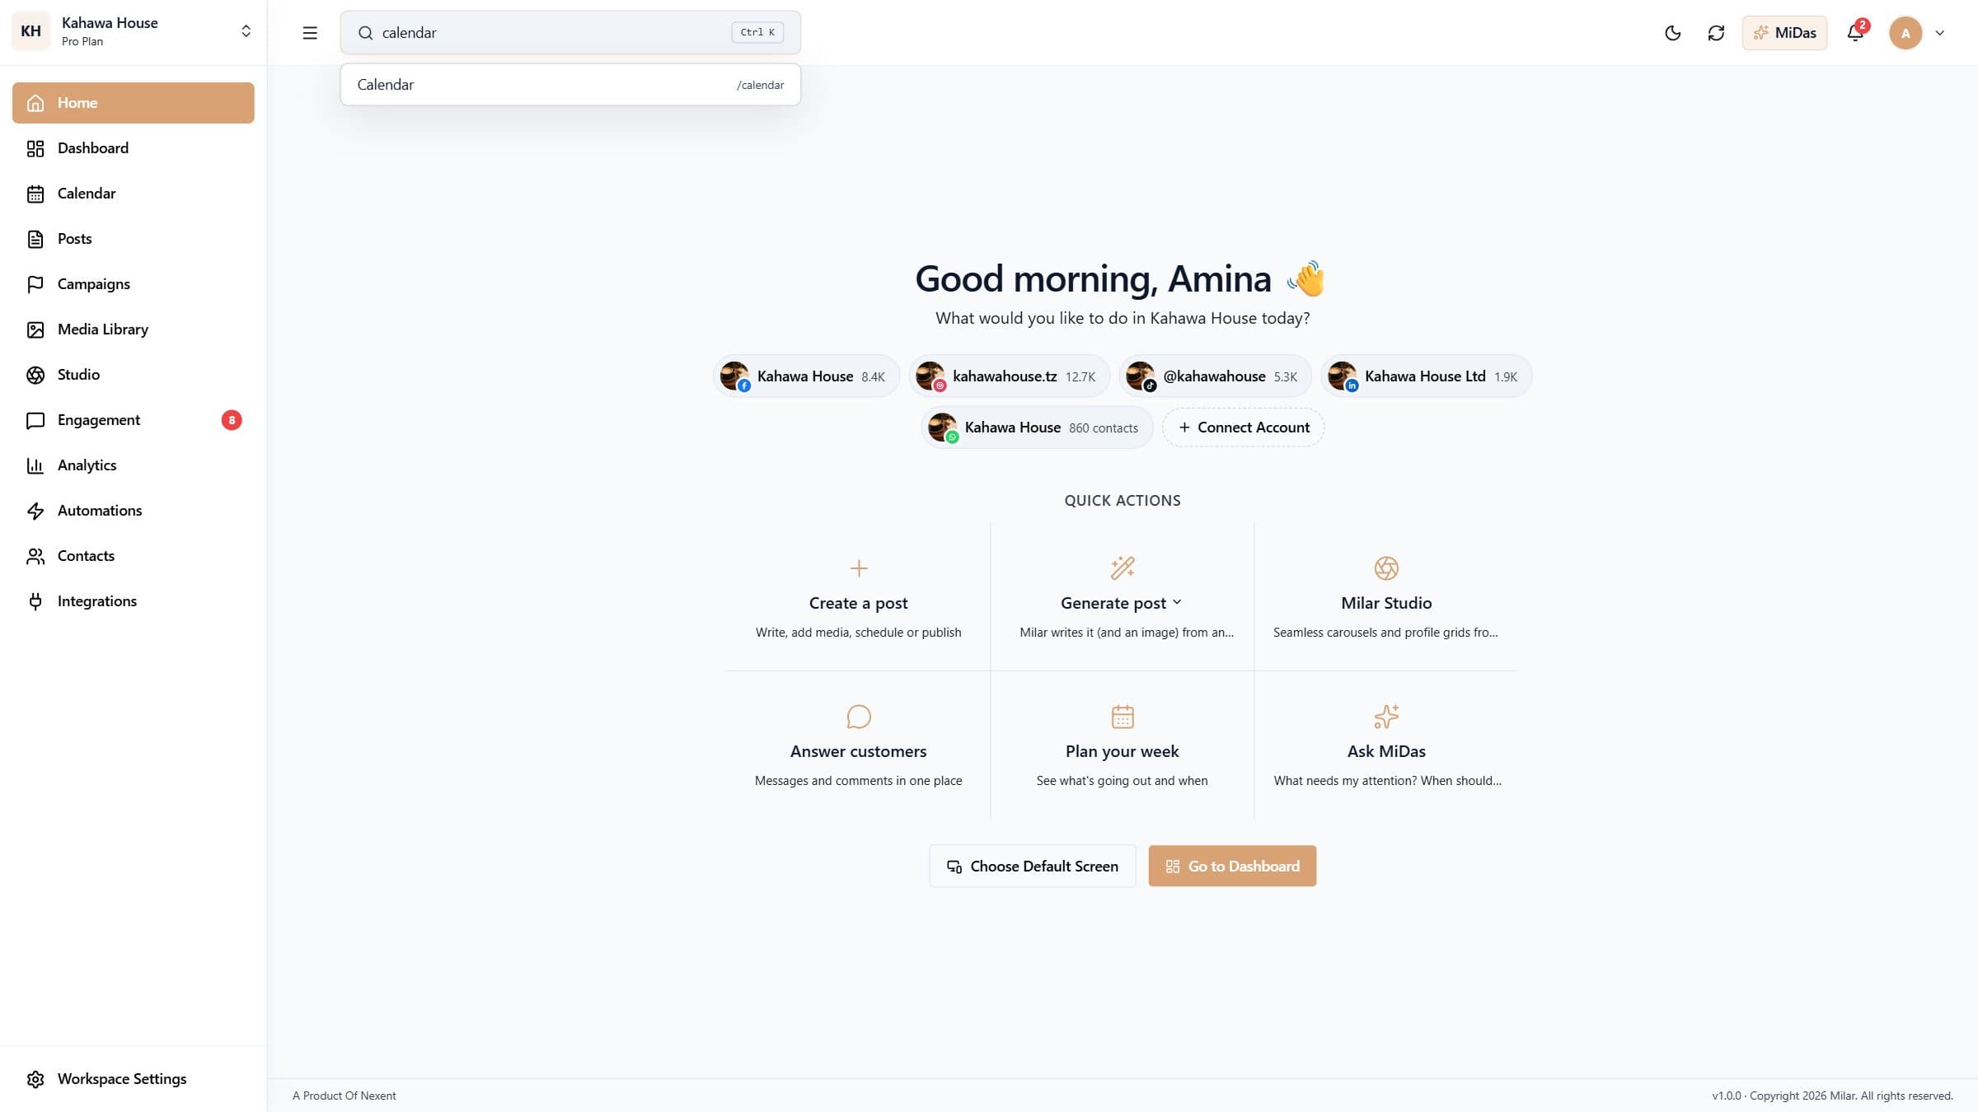Click Go to Dashboard button
Image resolution: width=1978 pixels, height=1112 pixels.
click(x=1232, y=867)
